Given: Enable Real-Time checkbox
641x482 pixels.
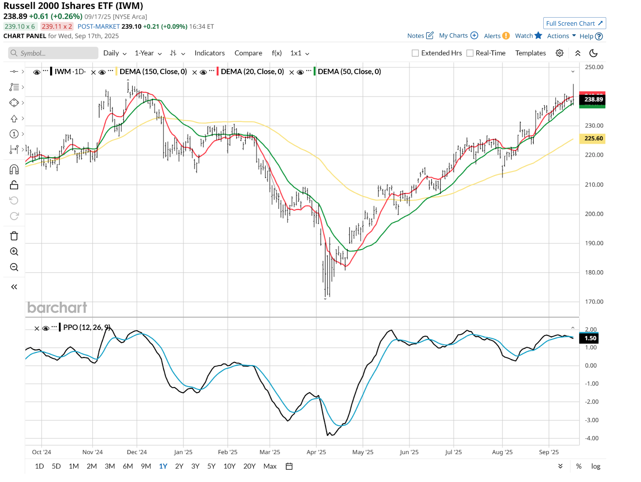Looking at the screenshot, I should click(470, 53).
